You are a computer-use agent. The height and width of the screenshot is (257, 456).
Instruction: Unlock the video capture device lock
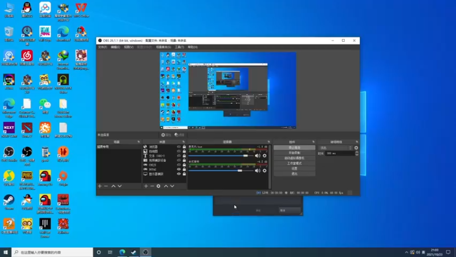(x=184, y=160)
